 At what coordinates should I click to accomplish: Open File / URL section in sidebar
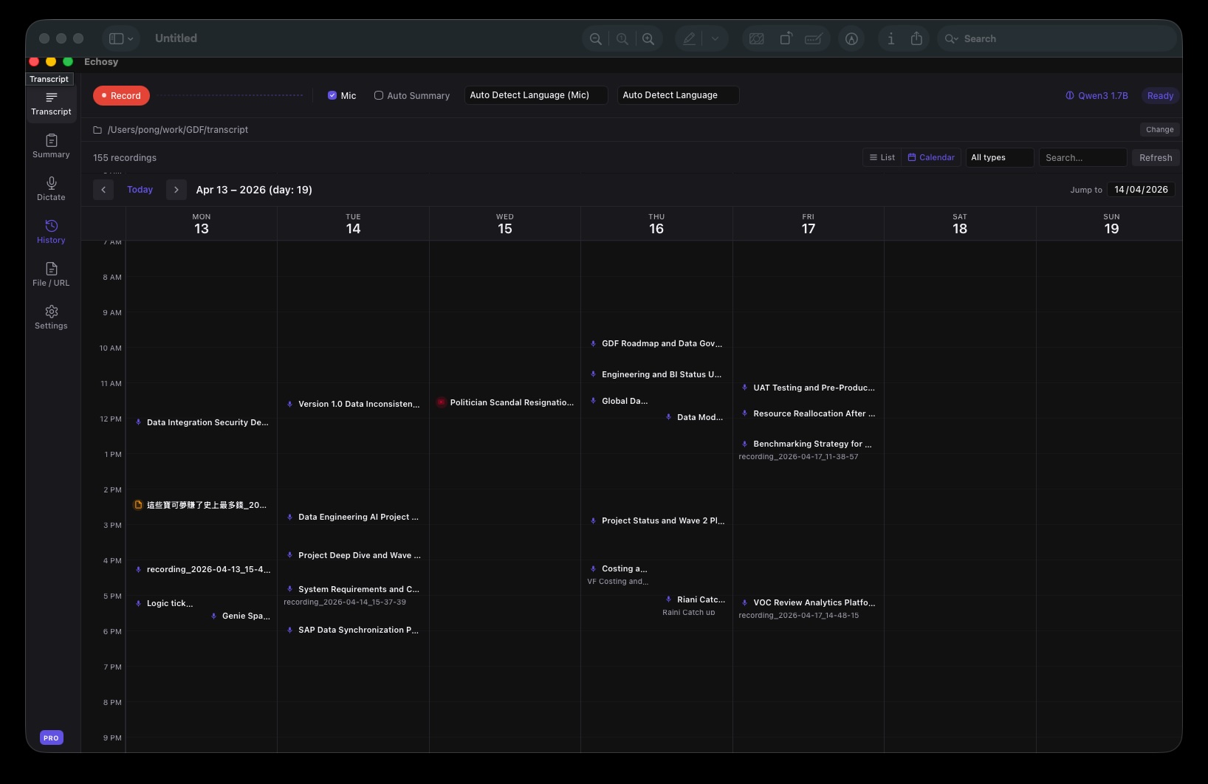[51, 275]
